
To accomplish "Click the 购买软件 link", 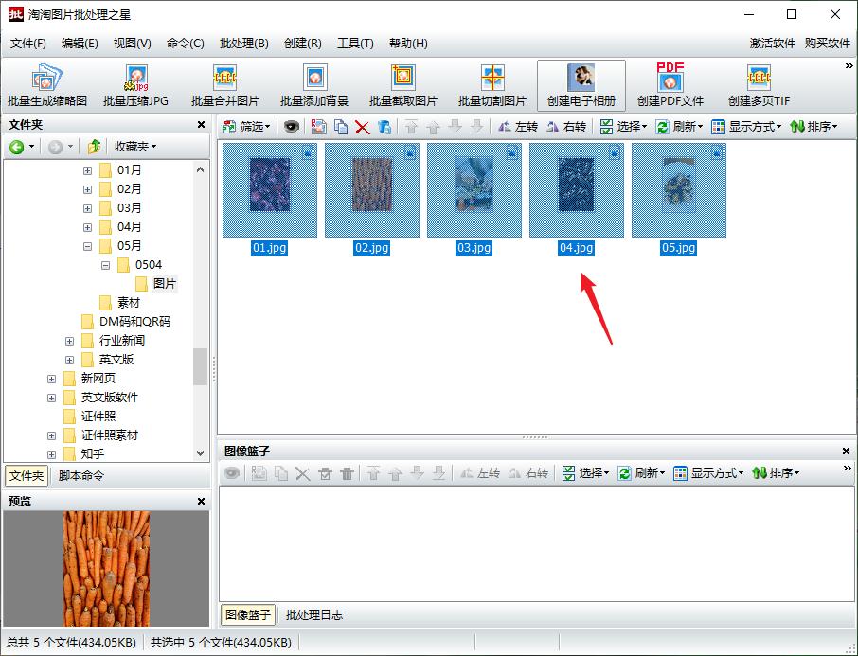I will (x=826, y=43).
